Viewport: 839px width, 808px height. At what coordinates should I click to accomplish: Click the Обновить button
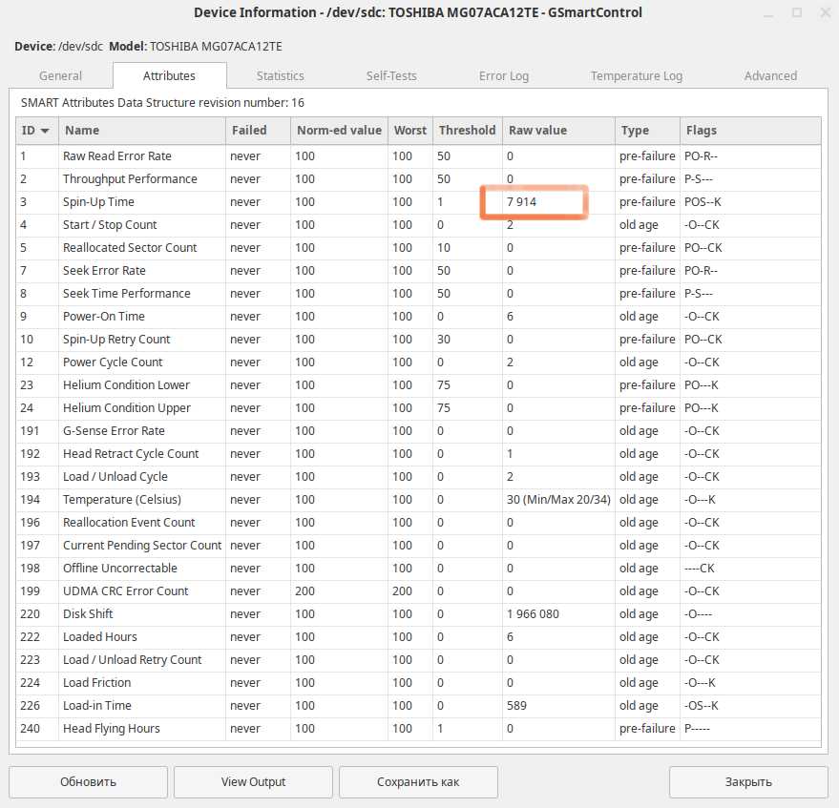tap(88, 782)
